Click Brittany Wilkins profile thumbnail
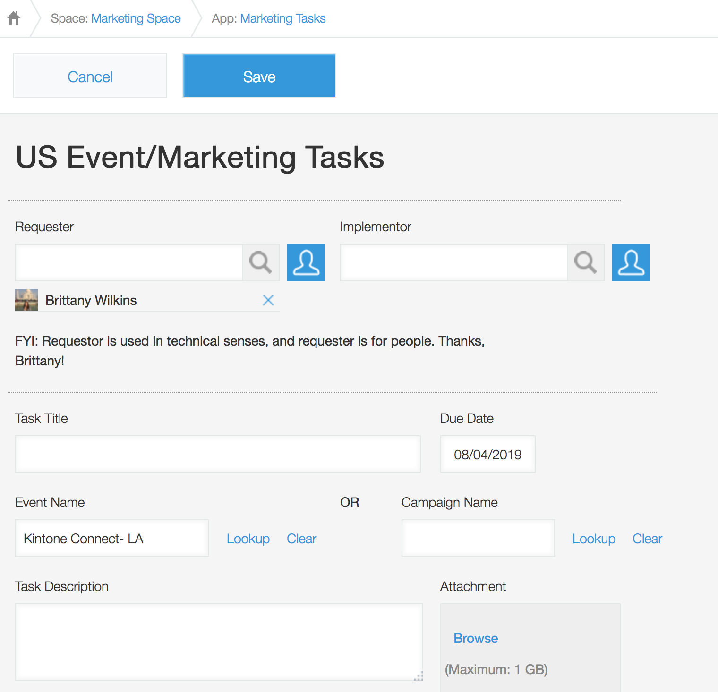 click(26, 300)
